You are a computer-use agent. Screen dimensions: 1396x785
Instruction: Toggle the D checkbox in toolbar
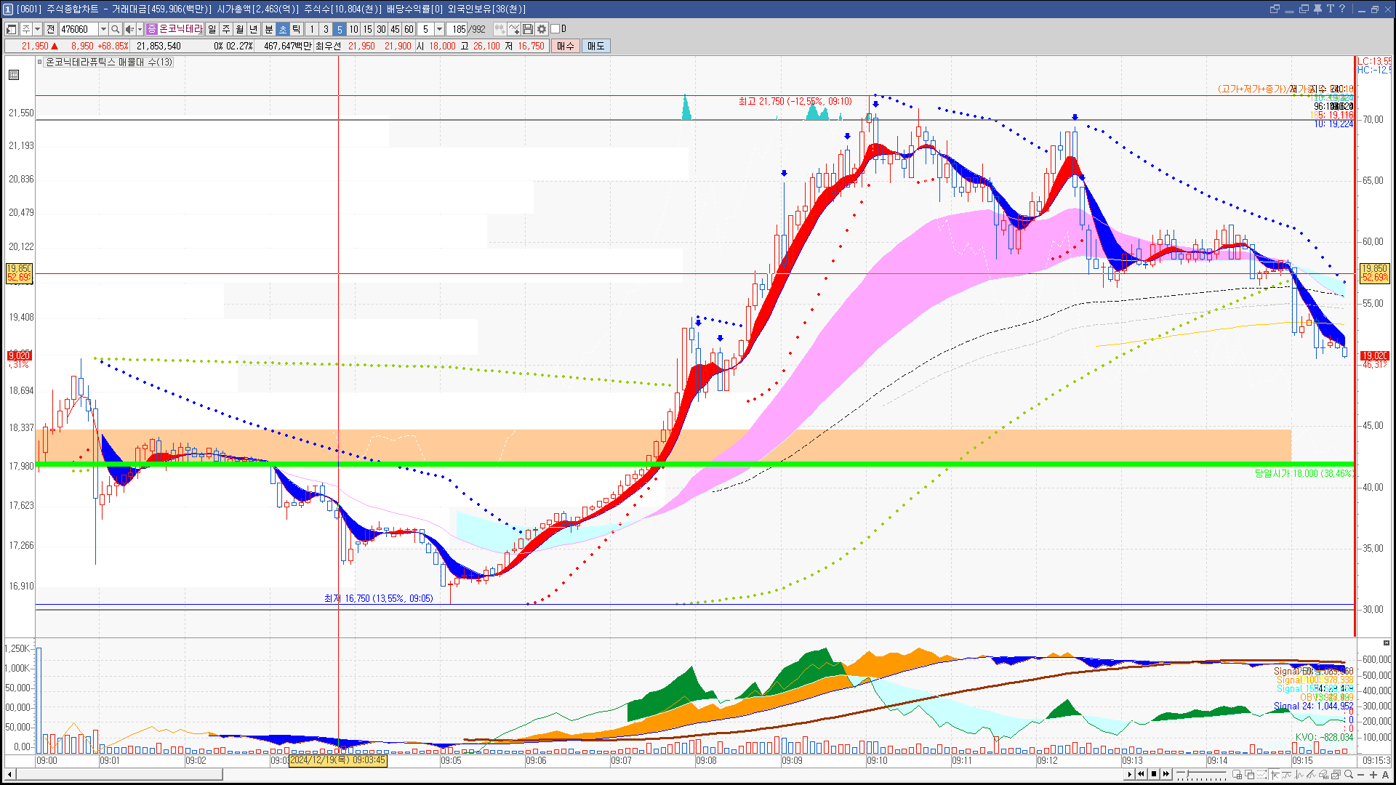[555, 29]
